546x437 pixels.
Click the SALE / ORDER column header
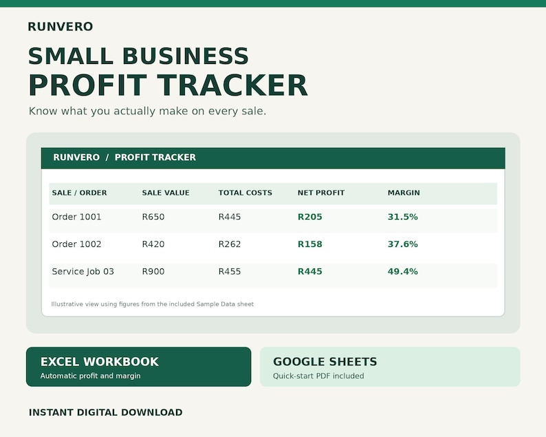pyautogui.click(x=79, y=193)
